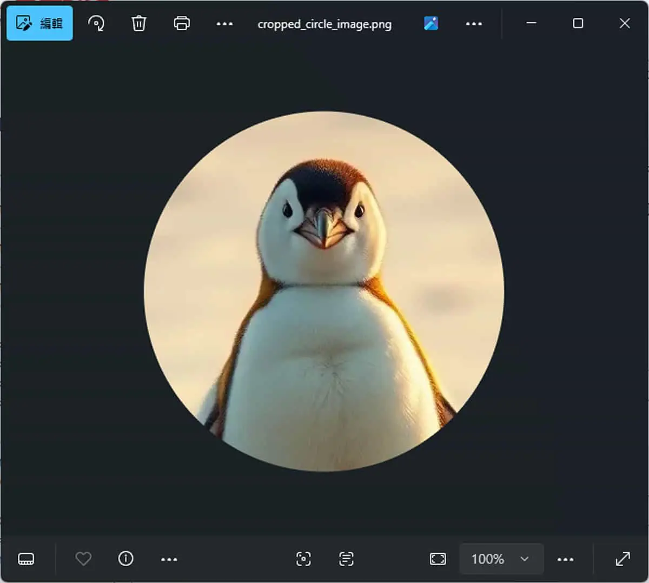Rotate the image with rotate icon

(96, 23)
